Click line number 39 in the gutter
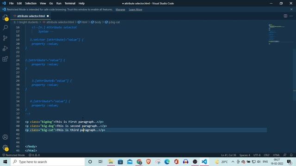296x166 pixels. [18, 122]
